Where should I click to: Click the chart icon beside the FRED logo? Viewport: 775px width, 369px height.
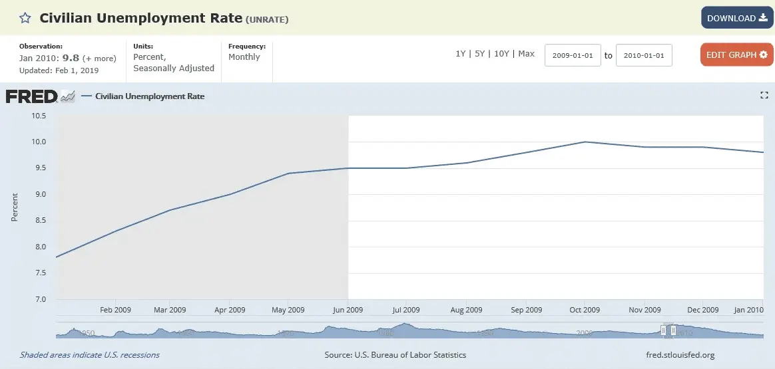68,96
